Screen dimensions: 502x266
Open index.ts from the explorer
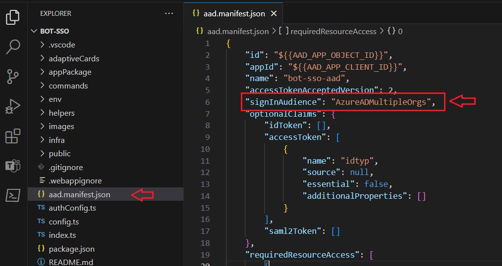(62, 235)
